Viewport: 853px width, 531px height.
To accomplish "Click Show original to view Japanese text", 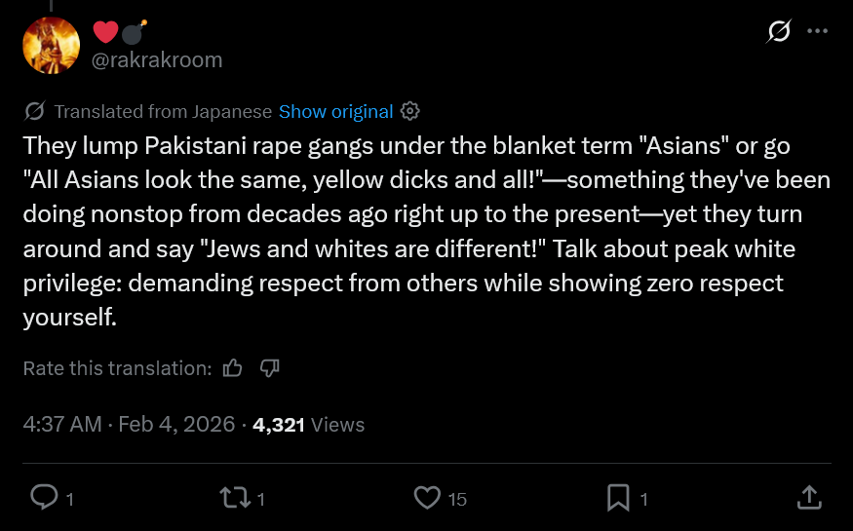I will point(335,111).
